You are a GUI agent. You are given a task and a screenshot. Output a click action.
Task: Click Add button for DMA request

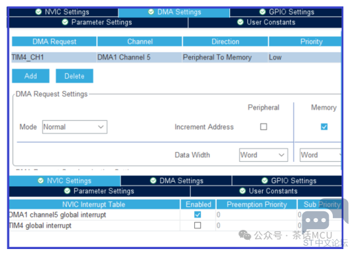click(30, 76)
